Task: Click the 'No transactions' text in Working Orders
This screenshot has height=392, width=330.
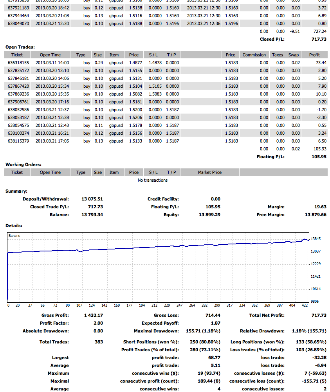Action: (153, 180)
